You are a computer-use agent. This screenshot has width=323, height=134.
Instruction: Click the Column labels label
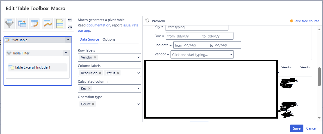[x=89, y=66]
